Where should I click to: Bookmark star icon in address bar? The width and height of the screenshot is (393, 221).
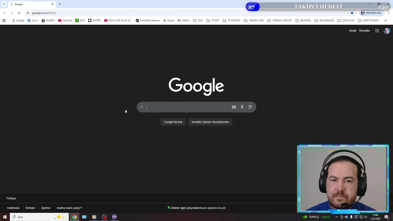tap(352, 13)
